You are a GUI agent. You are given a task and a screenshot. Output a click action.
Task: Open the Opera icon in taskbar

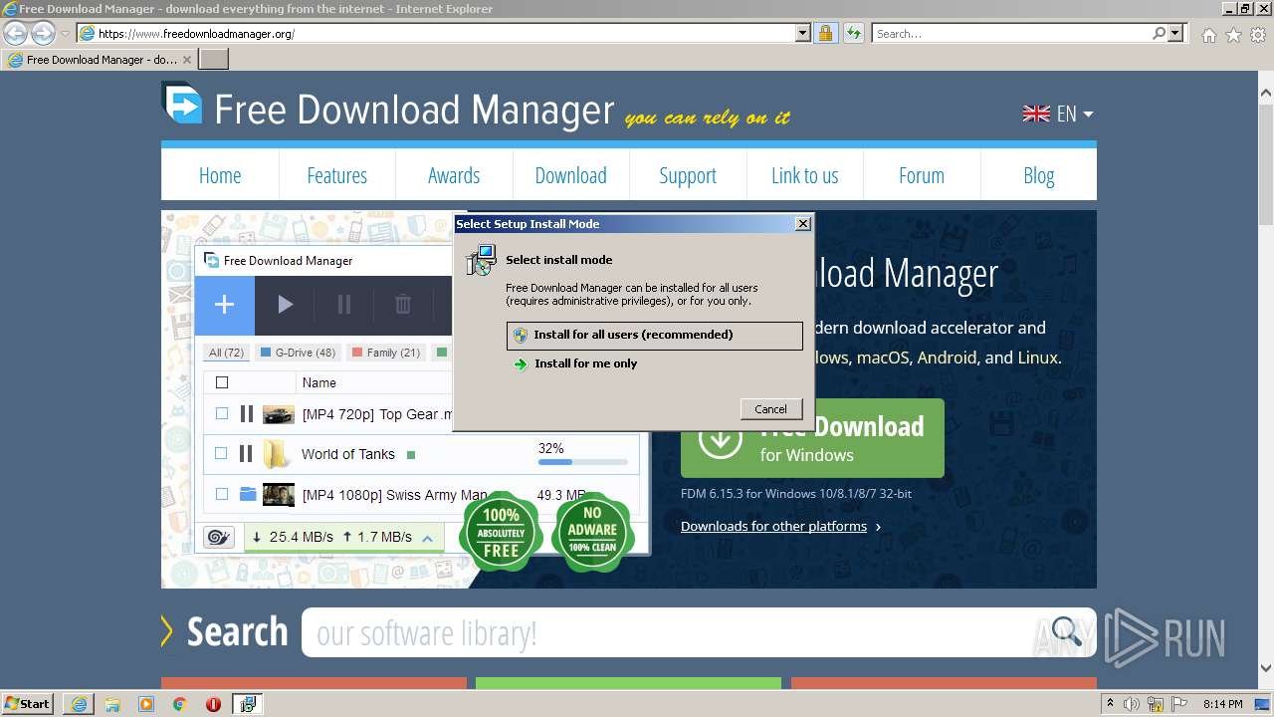(x=213, y=704)
